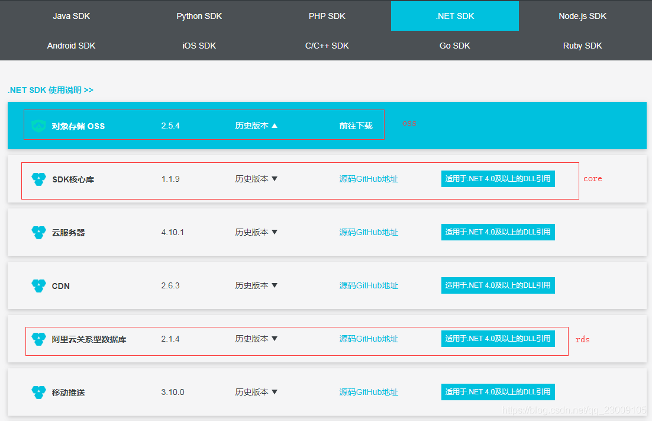Click the 阿里云关系型数据库 product name

(x=89, y=339)
